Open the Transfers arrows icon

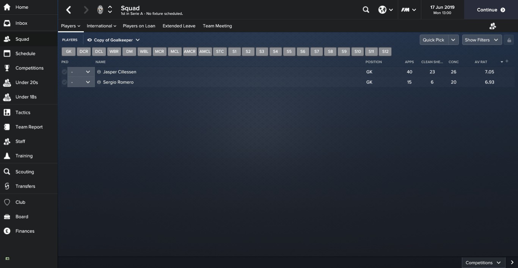tap(7, 186)
